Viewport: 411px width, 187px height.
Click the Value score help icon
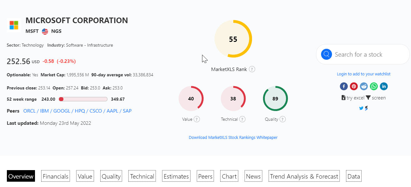pyautogui.click(x=197, y=119)
